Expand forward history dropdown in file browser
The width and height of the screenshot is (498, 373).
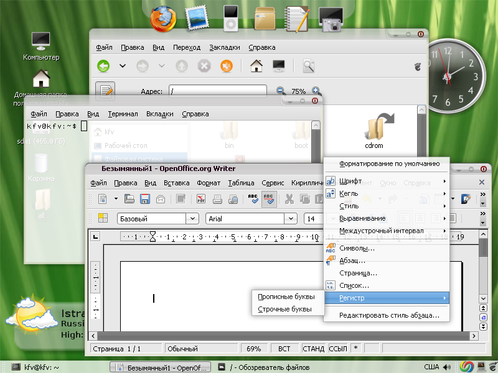(162, 66)
